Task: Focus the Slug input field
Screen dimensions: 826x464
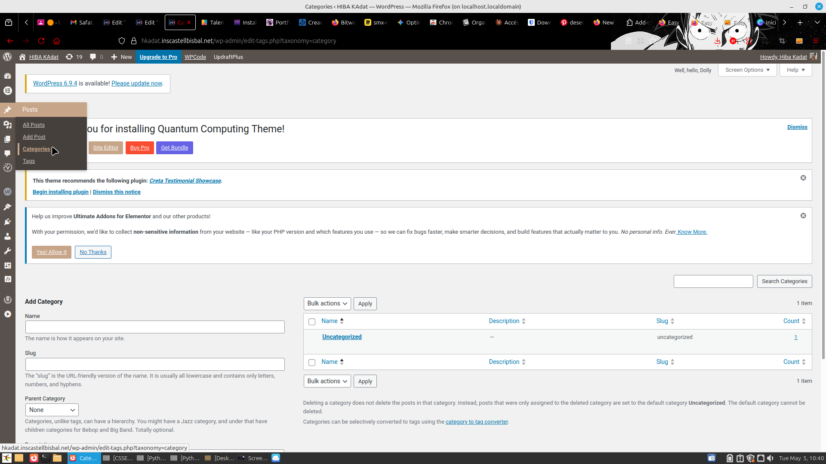Action: (x=155, y=364)
